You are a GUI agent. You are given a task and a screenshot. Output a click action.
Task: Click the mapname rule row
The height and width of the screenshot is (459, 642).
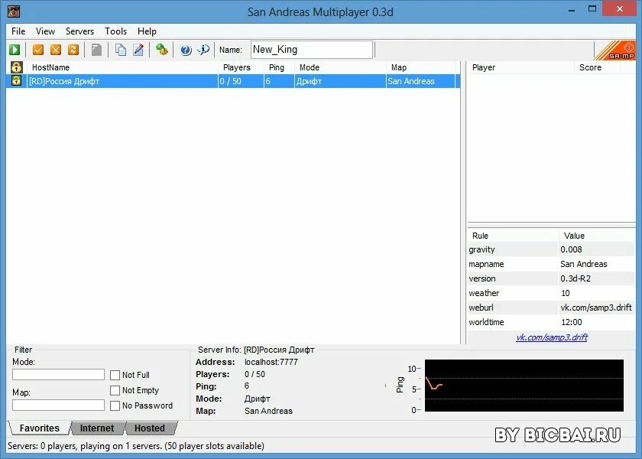551,264
